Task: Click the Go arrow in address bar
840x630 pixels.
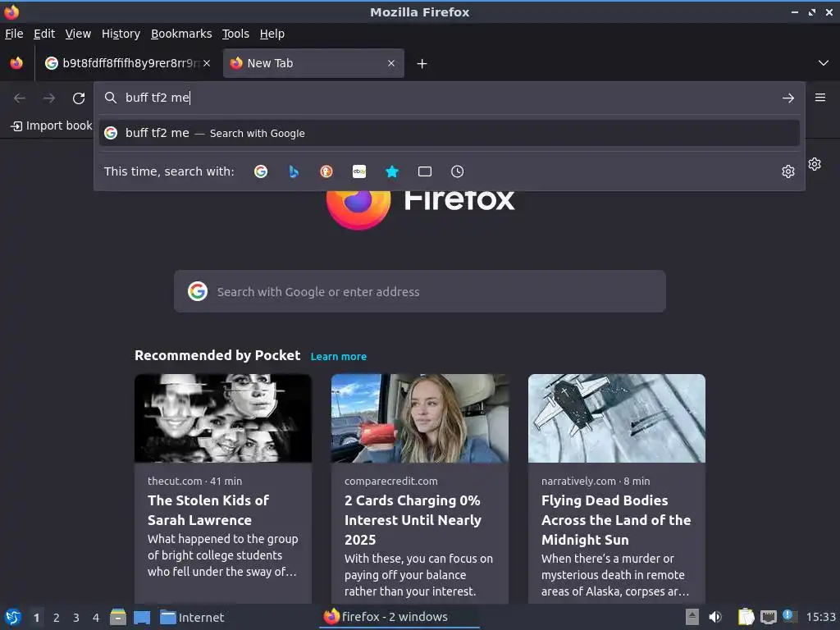Action: [x=788, y=98]
